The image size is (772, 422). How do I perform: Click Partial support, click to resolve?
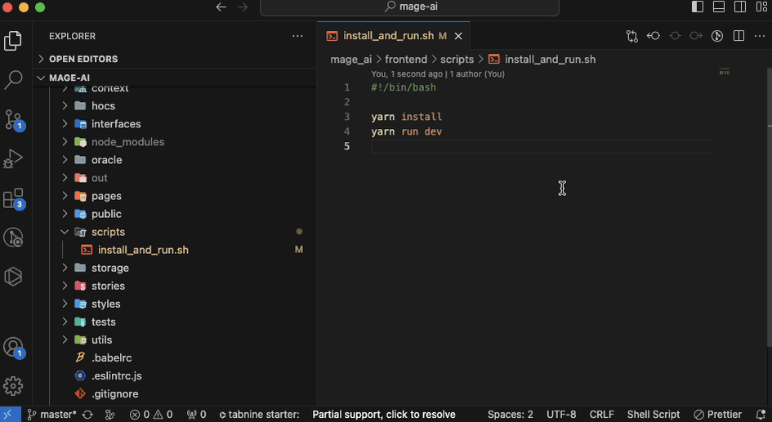(x=384, y=415)
